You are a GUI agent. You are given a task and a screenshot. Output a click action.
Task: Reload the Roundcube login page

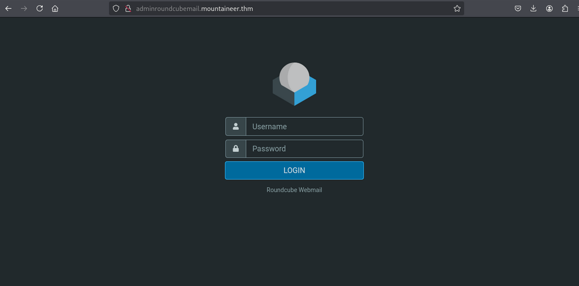(39, 8)
